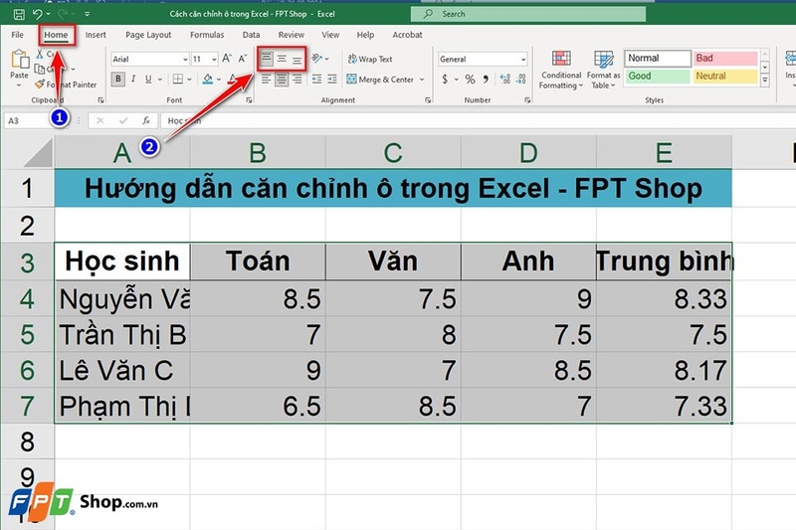Open the undo history dropdown arrow
The image size is (796, 530).
tap(48, 14)
